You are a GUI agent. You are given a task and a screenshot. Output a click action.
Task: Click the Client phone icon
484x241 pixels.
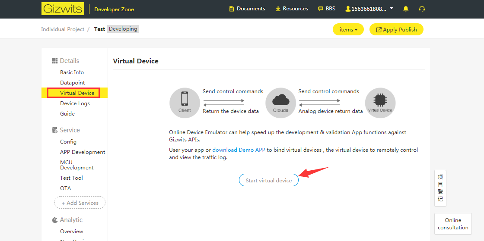(x=185, y=103)
